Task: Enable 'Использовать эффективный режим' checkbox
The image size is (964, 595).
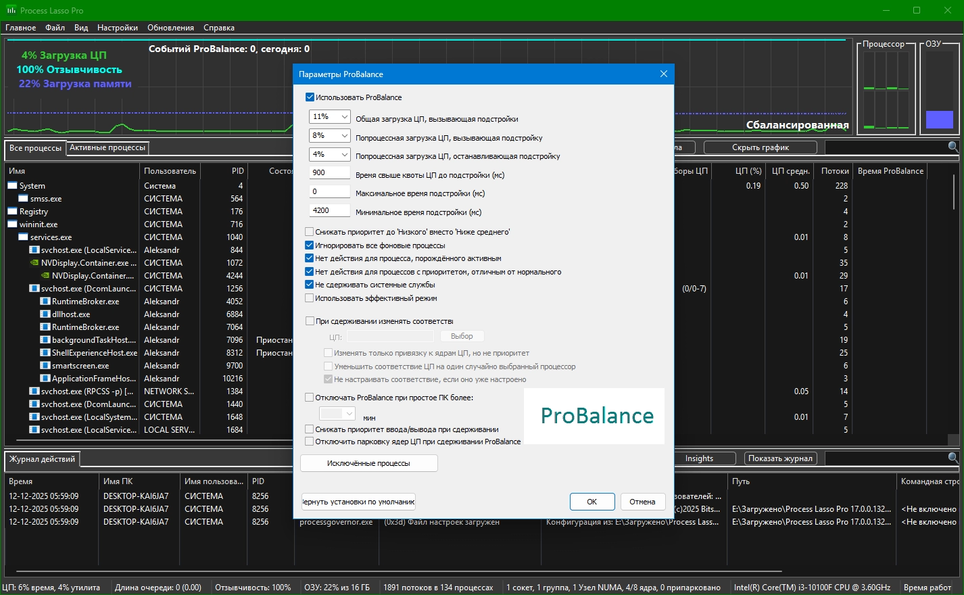Action: pyautogui.click(x=310, y=298)
